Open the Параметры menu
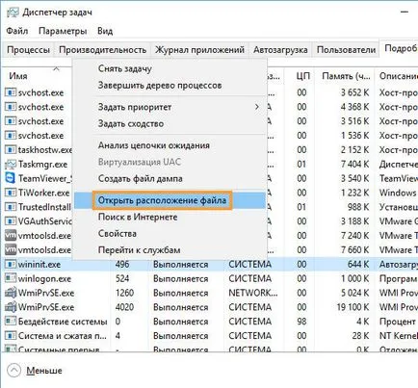 click(x=63, y=31)
